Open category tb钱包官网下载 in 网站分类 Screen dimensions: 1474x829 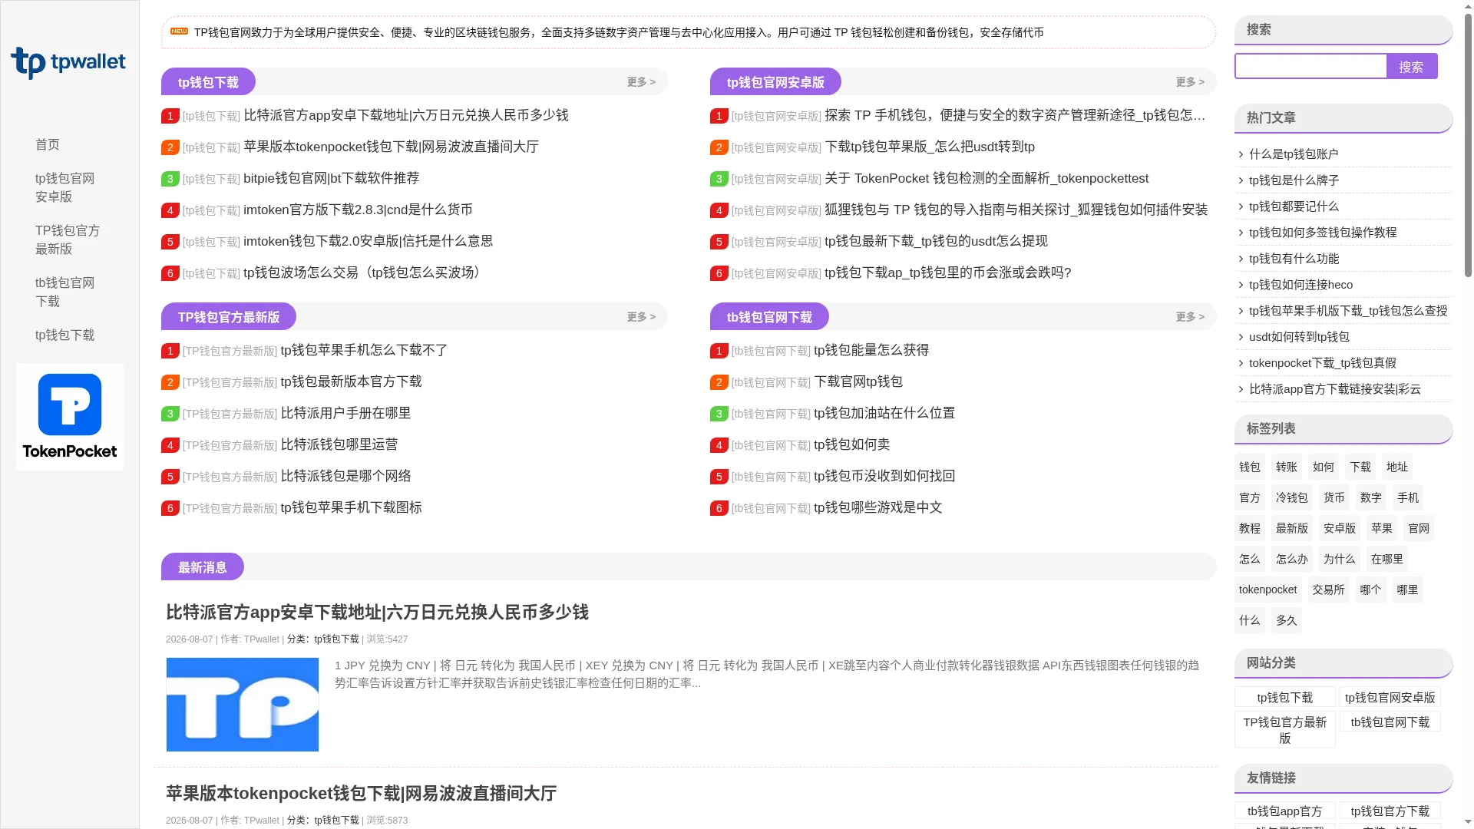coord(1390,722)
